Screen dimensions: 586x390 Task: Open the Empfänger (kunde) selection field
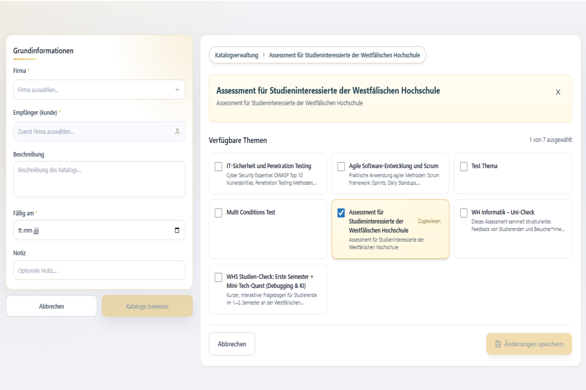(x=94, y=131)
